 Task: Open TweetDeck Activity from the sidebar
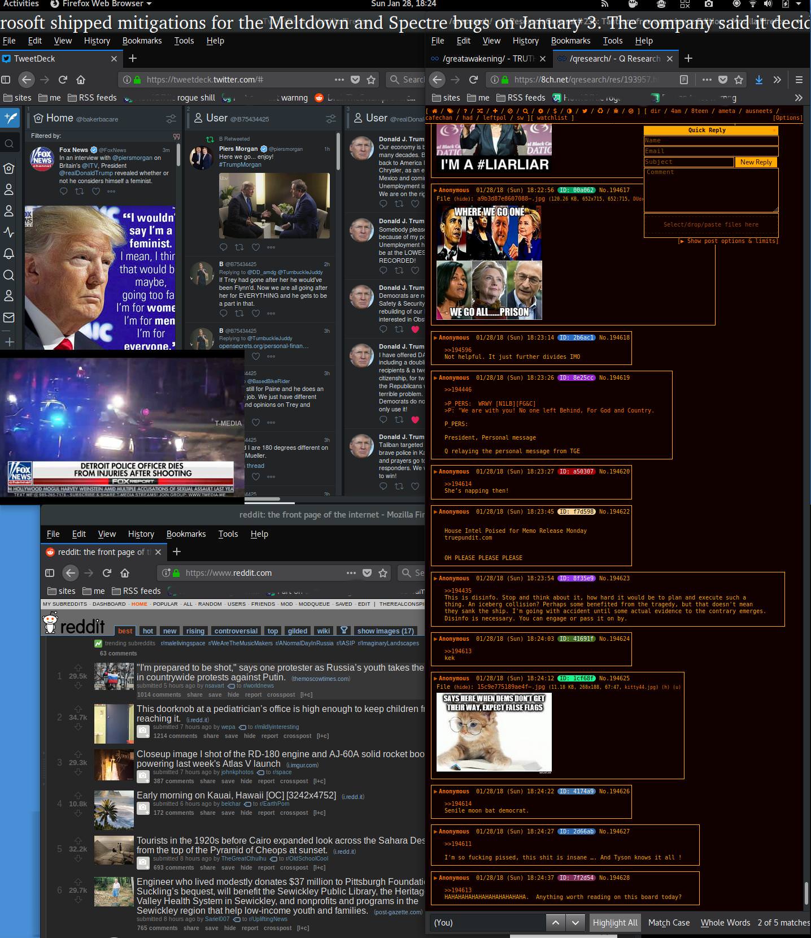[x=8, y=232]
